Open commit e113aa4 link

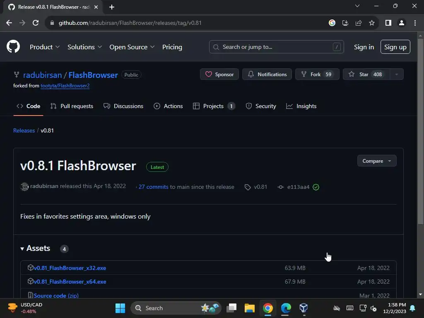pyautogui.click(x=298, y=187)
